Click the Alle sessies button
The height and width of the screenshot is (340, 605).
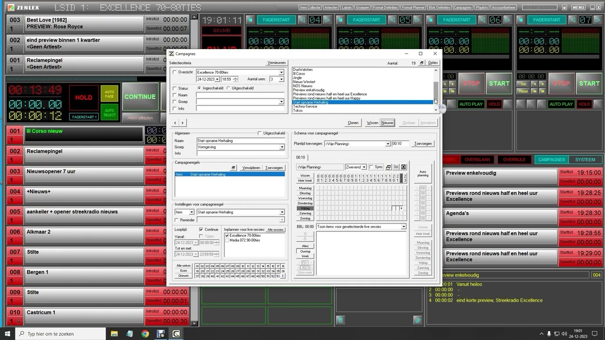coord(276,229)
